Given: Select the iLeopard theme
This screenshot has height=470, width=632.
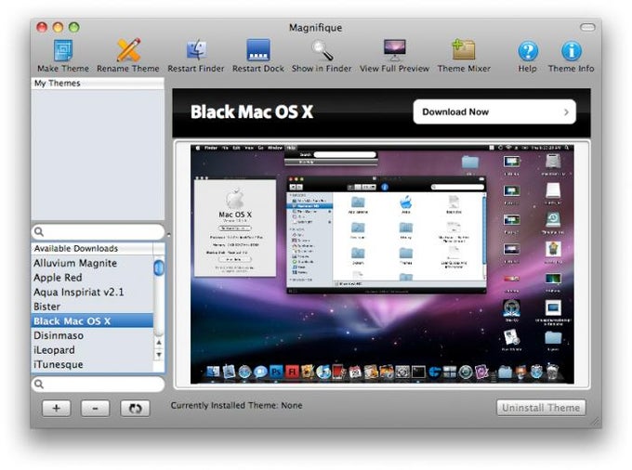Looking at the screenshot, I should point(92,350).
